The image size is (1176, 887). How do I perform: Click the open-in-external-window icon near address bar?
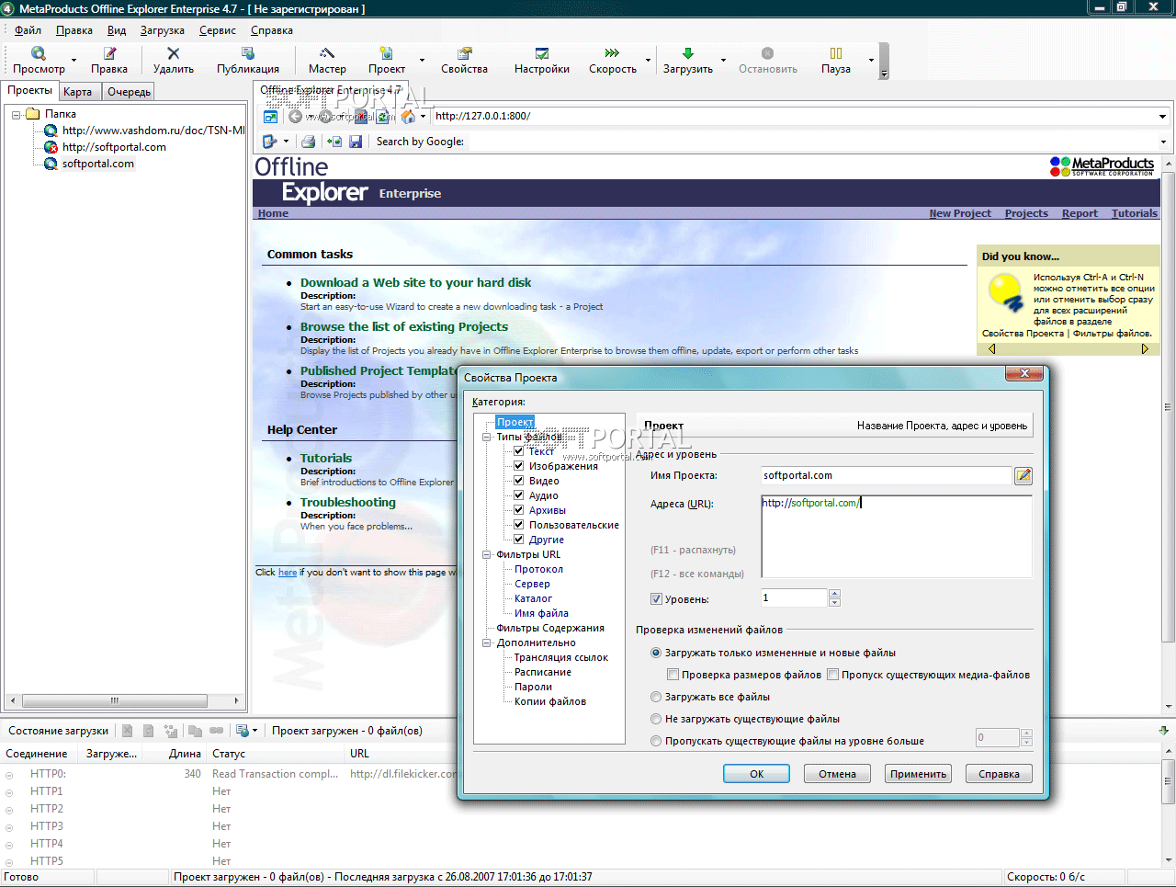point(271,117)
